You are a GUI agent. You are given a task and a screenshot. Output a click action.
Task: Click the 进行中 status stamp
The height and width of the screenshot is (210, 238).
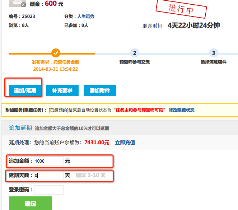click(181, 9)
